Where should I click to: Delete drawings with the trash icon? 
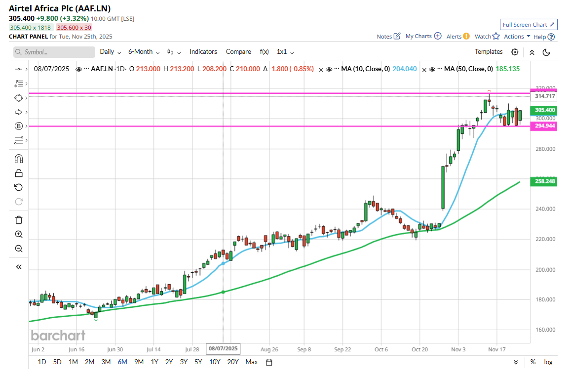(19, 220)
